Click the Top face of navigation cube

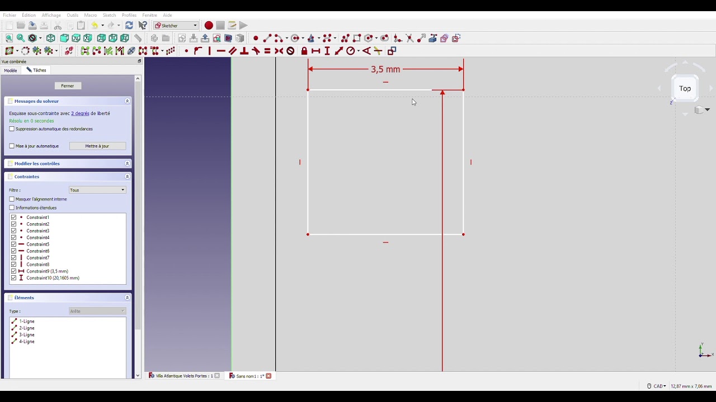[x=685, y=89]
